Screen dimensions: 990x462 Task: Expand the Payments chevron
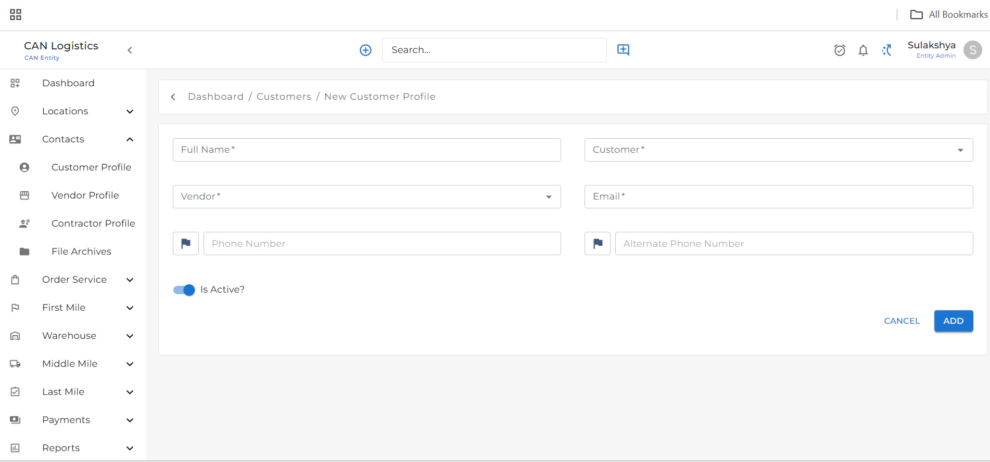coord(130,420)
